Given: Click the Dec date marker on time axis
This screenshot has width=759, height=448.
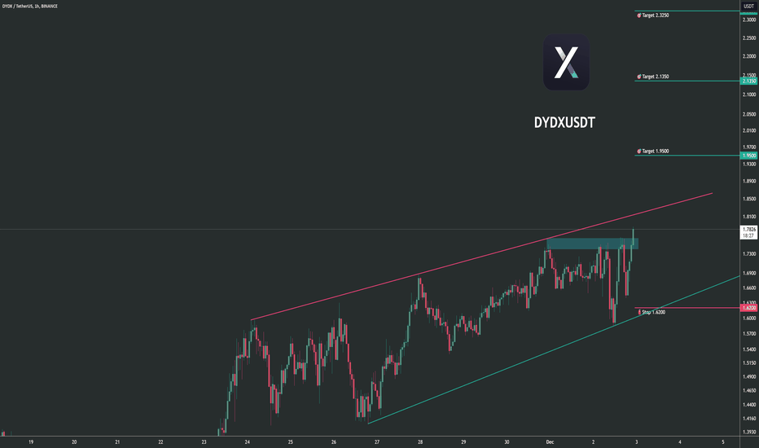Looking at the screenshot, I should tap(550, 441).
